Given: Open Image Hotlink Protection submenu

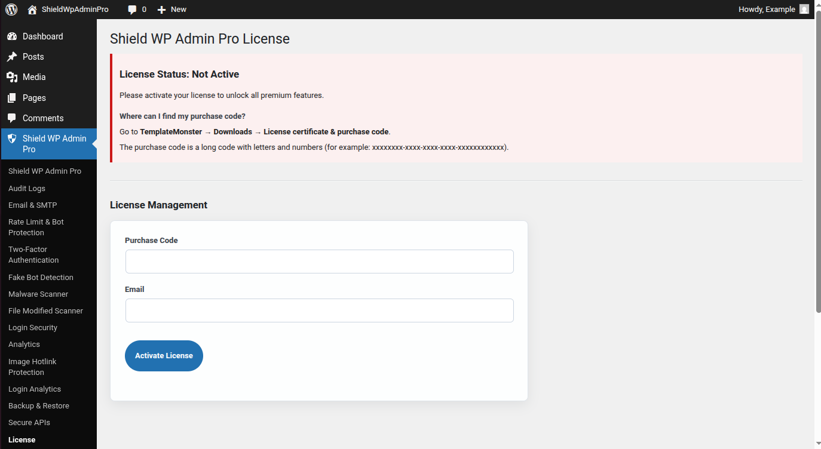Looking at the screenshot, I should point(32,367).
